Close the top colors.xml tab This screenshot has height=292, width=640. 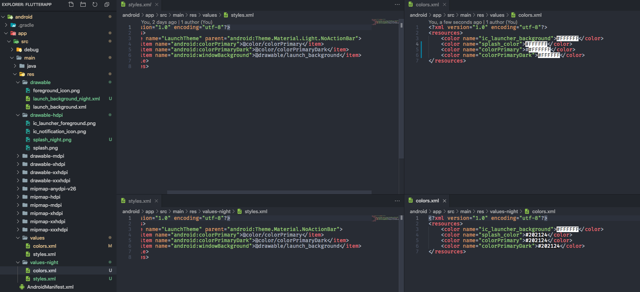pyautogui.click(x=444, y=4)
